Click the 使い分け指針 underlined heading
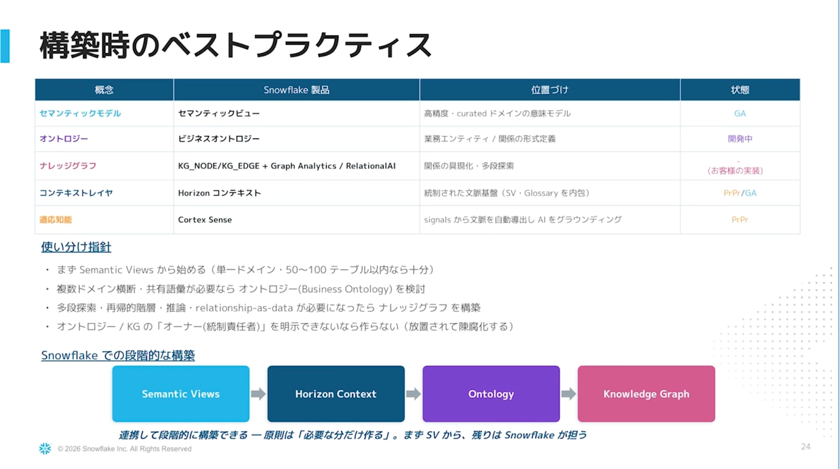Viewport: 839px width, 469px height. pyautogui.click(x=76, y=247)
